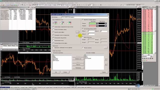The image size is (160, 90).
Task: Expand the messages dropdown in main toolbar
Action: tap(72, 5)
